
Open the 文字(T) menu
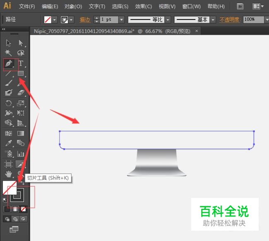pos(97,7)
